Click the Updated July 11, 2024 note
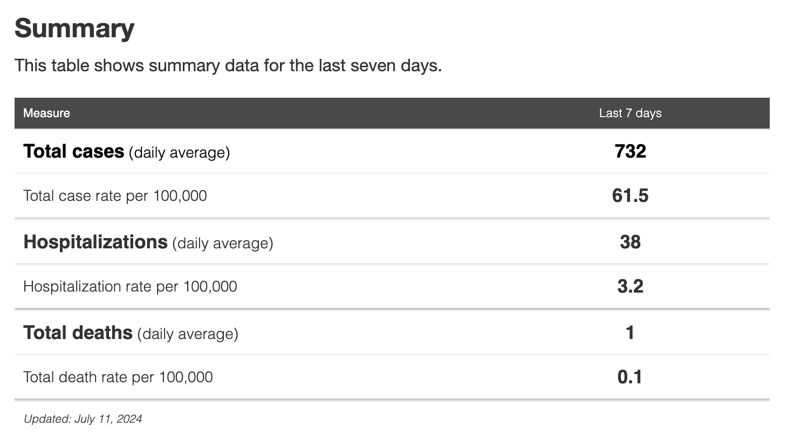The image size is (794, 447). [83, 419]
